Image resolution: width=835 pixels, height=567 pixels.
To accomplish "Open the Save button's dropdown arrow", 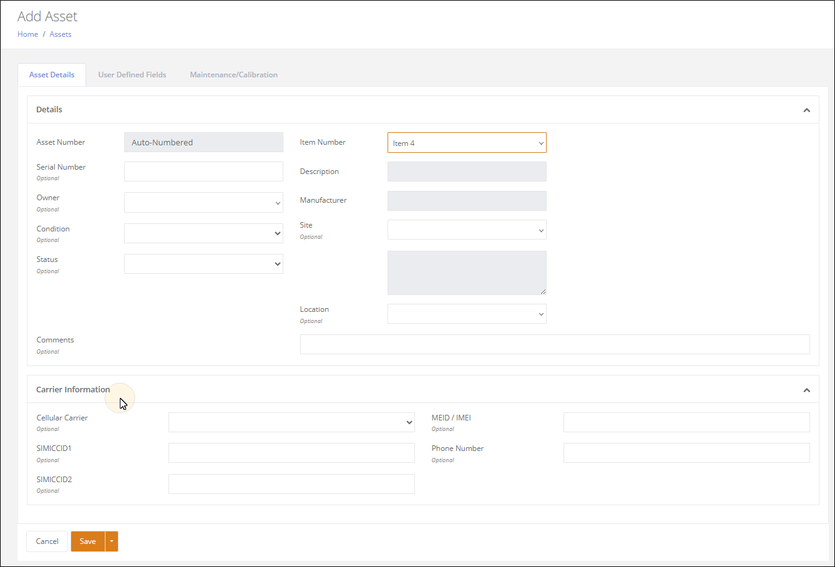I will click(112, 541).
